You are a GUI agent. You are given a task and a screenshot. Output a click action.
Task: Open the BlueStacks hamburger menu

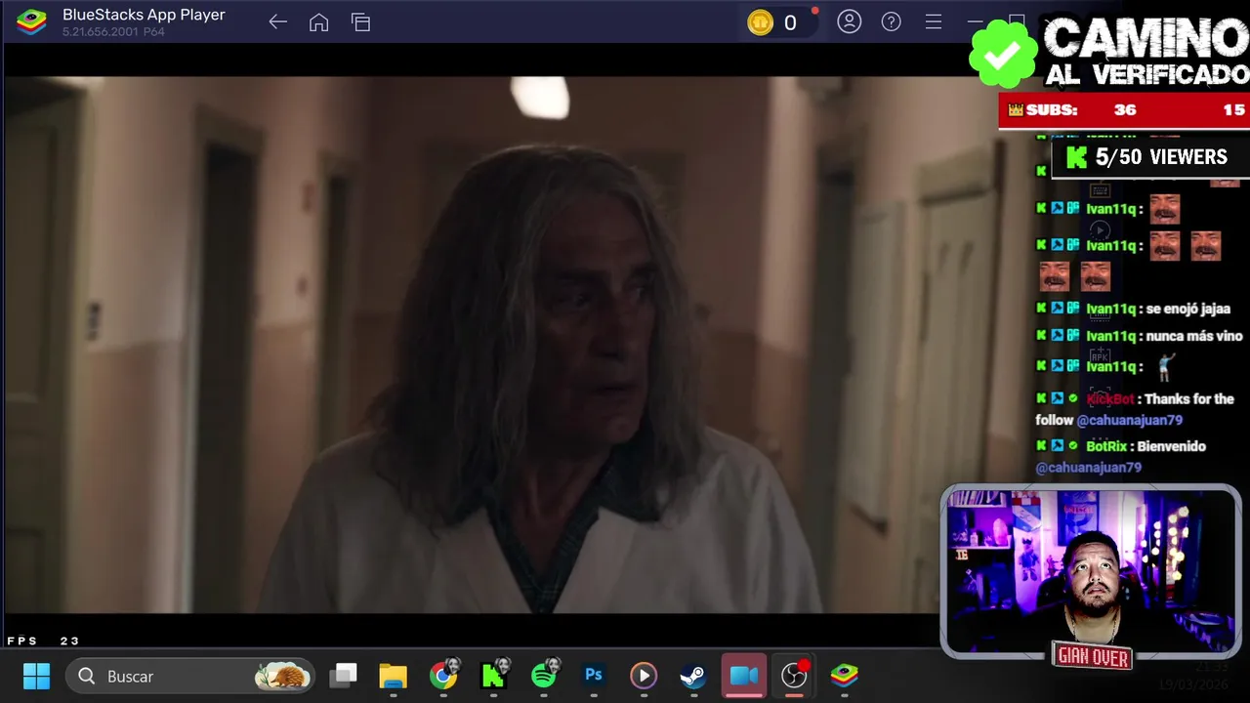[934, 21]
